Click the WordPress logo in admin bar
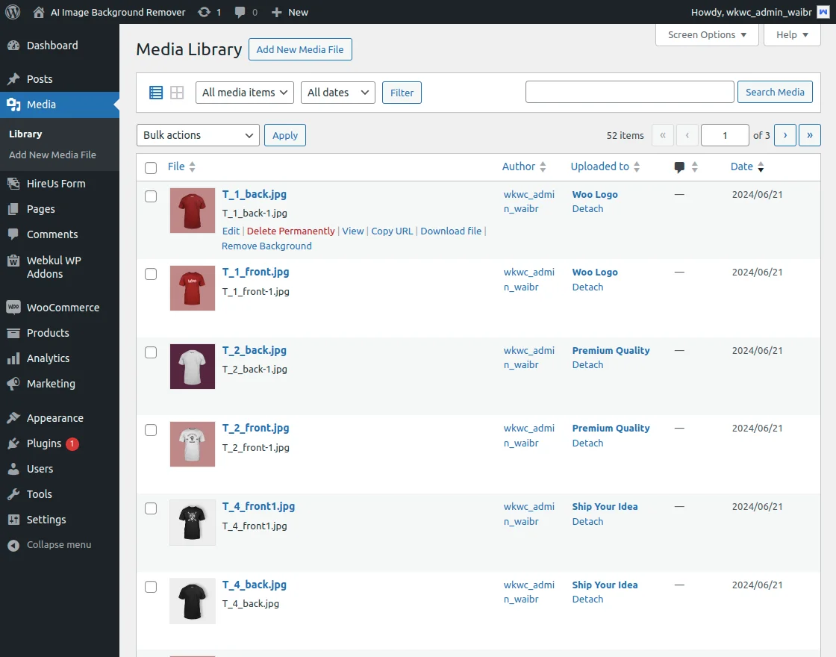 (13, 12)
